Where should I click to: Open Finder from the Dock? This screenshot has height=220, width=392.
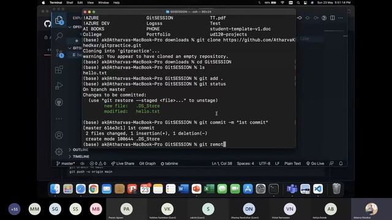tap(55, 189)
